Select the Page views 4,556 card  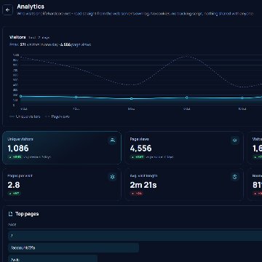[184, 148]
